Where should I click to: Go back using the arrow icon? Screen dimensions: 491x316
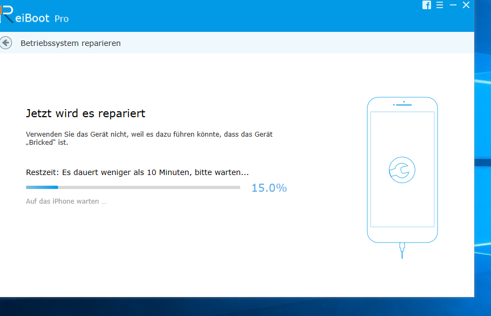5,43
